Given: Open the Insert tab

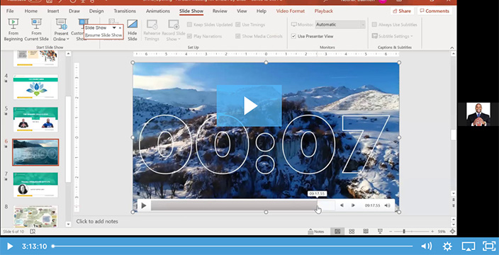Looking at the screenshot, I should tap(53, 11).
